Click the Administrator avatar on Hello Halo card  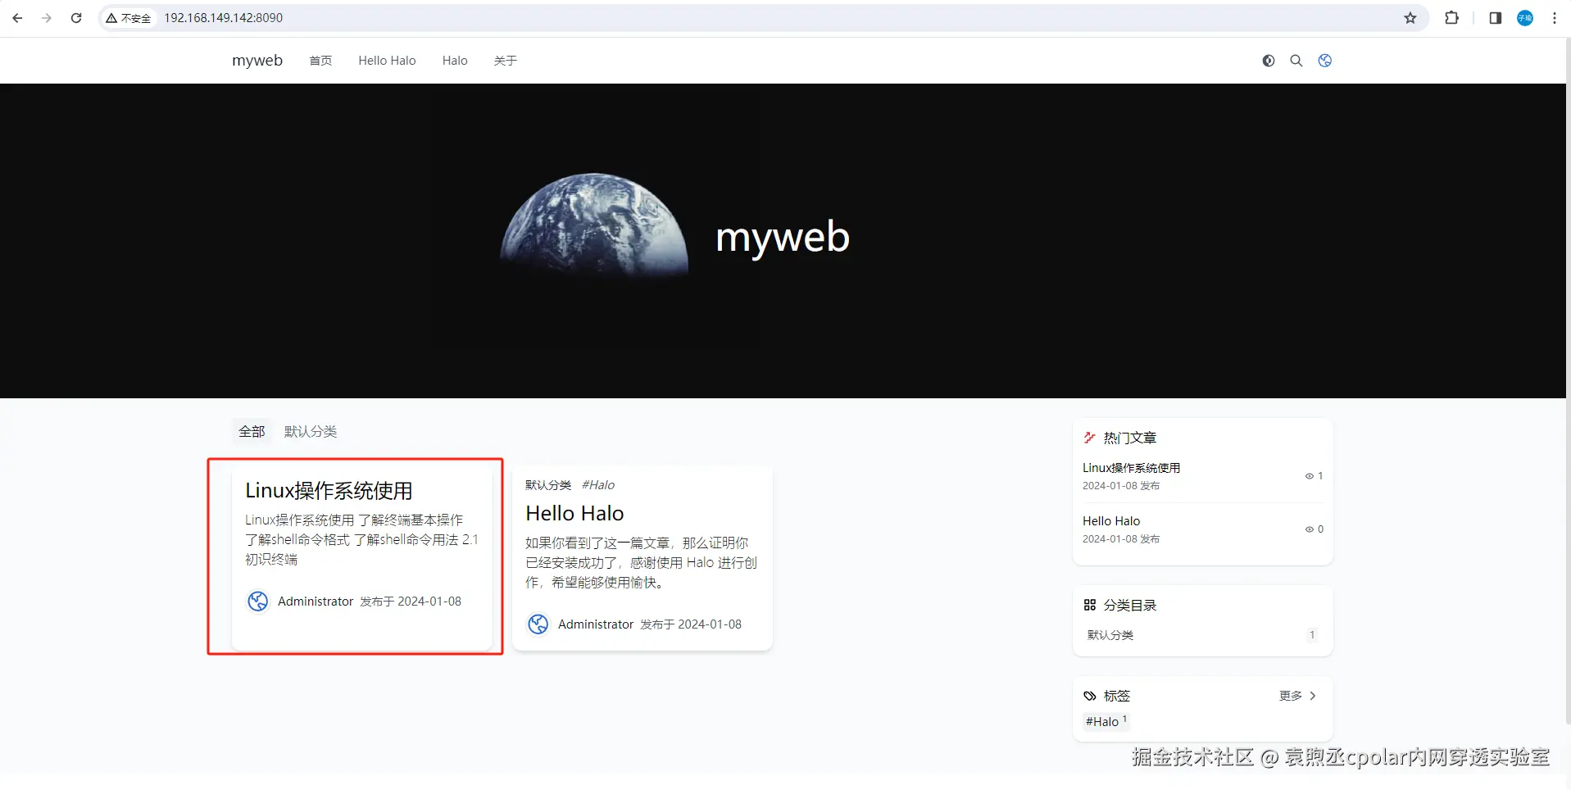click(x=538, y=624)
